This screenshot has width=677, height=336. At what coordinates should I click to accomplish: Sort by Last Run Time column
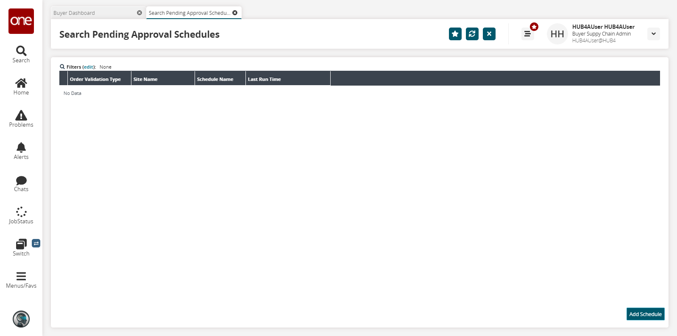point(288,79)
